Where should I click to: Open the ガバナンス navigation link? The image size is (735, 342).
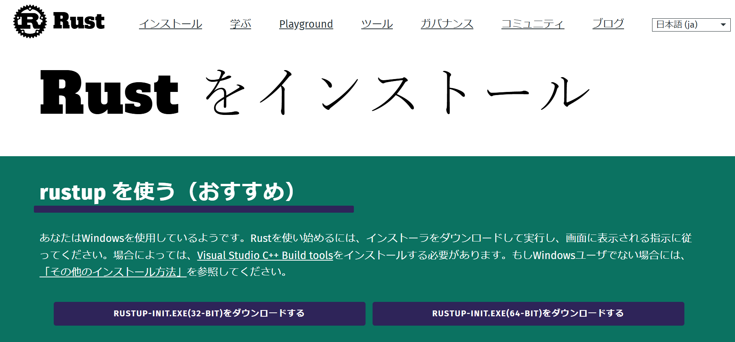tap(447, 24)
